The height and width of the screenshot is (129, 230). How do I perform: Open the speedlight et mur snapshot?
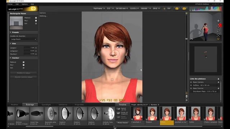pos(181,116)
